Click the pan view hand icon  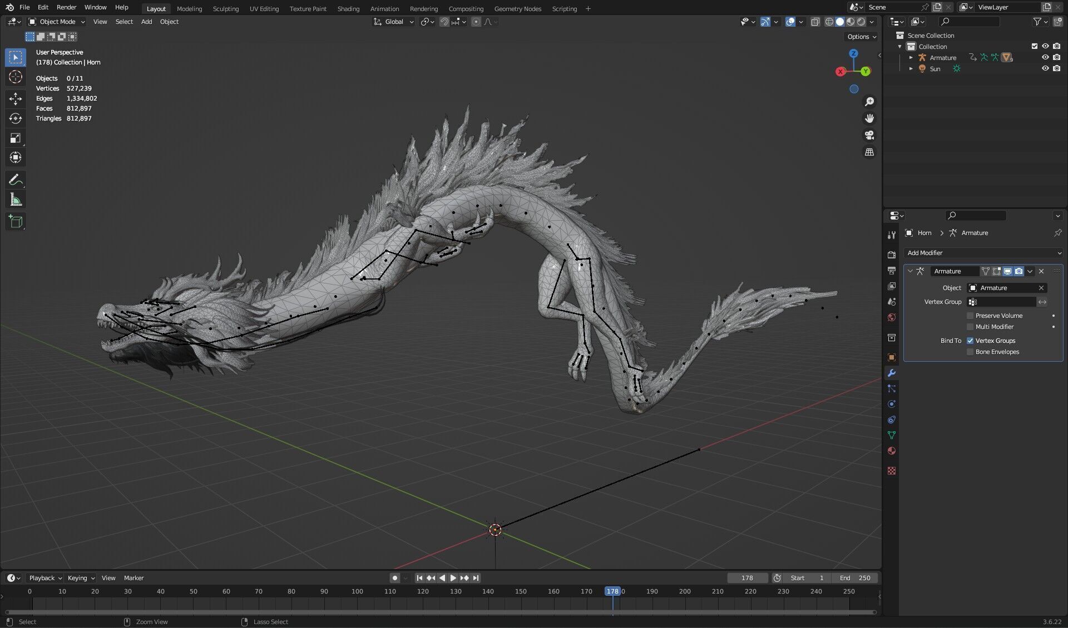coord(869,118)
